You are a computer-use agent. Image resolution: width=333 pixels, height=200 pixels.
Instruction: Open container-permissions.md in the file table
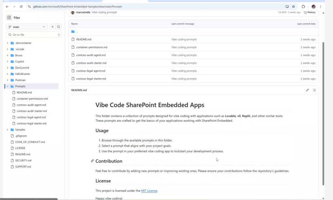(x=92, y=47)
